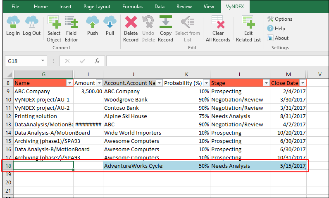This screenshot has width=329, height=198.
Task: Open the Stage column filter dropdown
Action: (x=266, y=83)
